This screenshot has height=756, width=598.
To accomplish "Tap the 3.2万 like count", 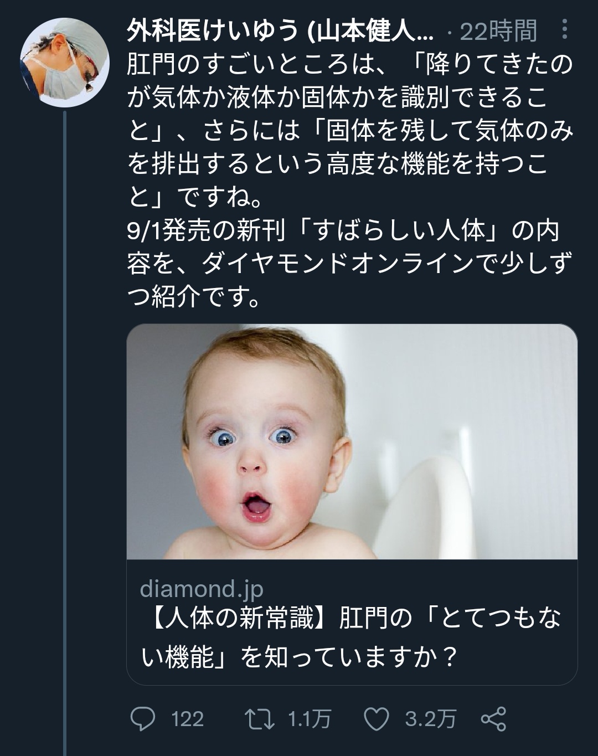I will 430,719.
